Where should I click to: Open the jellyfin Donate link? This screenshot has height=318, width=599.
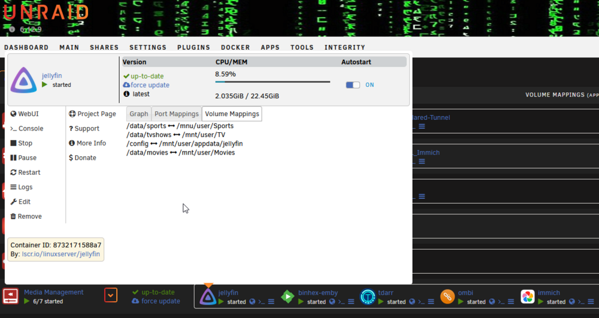point(83,158)
